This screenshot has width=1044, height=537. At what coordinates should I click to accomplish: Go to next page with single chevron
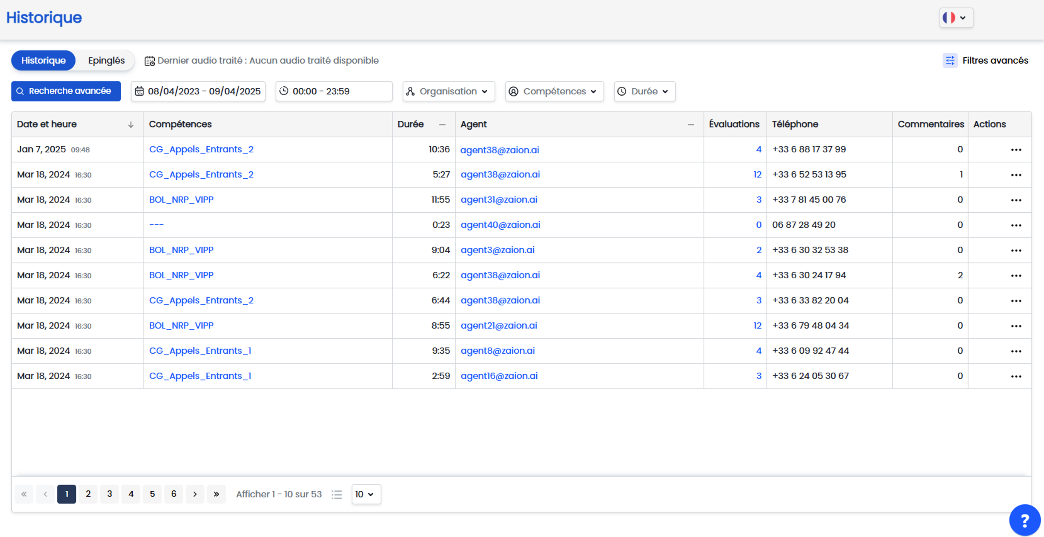click(x=195, y=494)
